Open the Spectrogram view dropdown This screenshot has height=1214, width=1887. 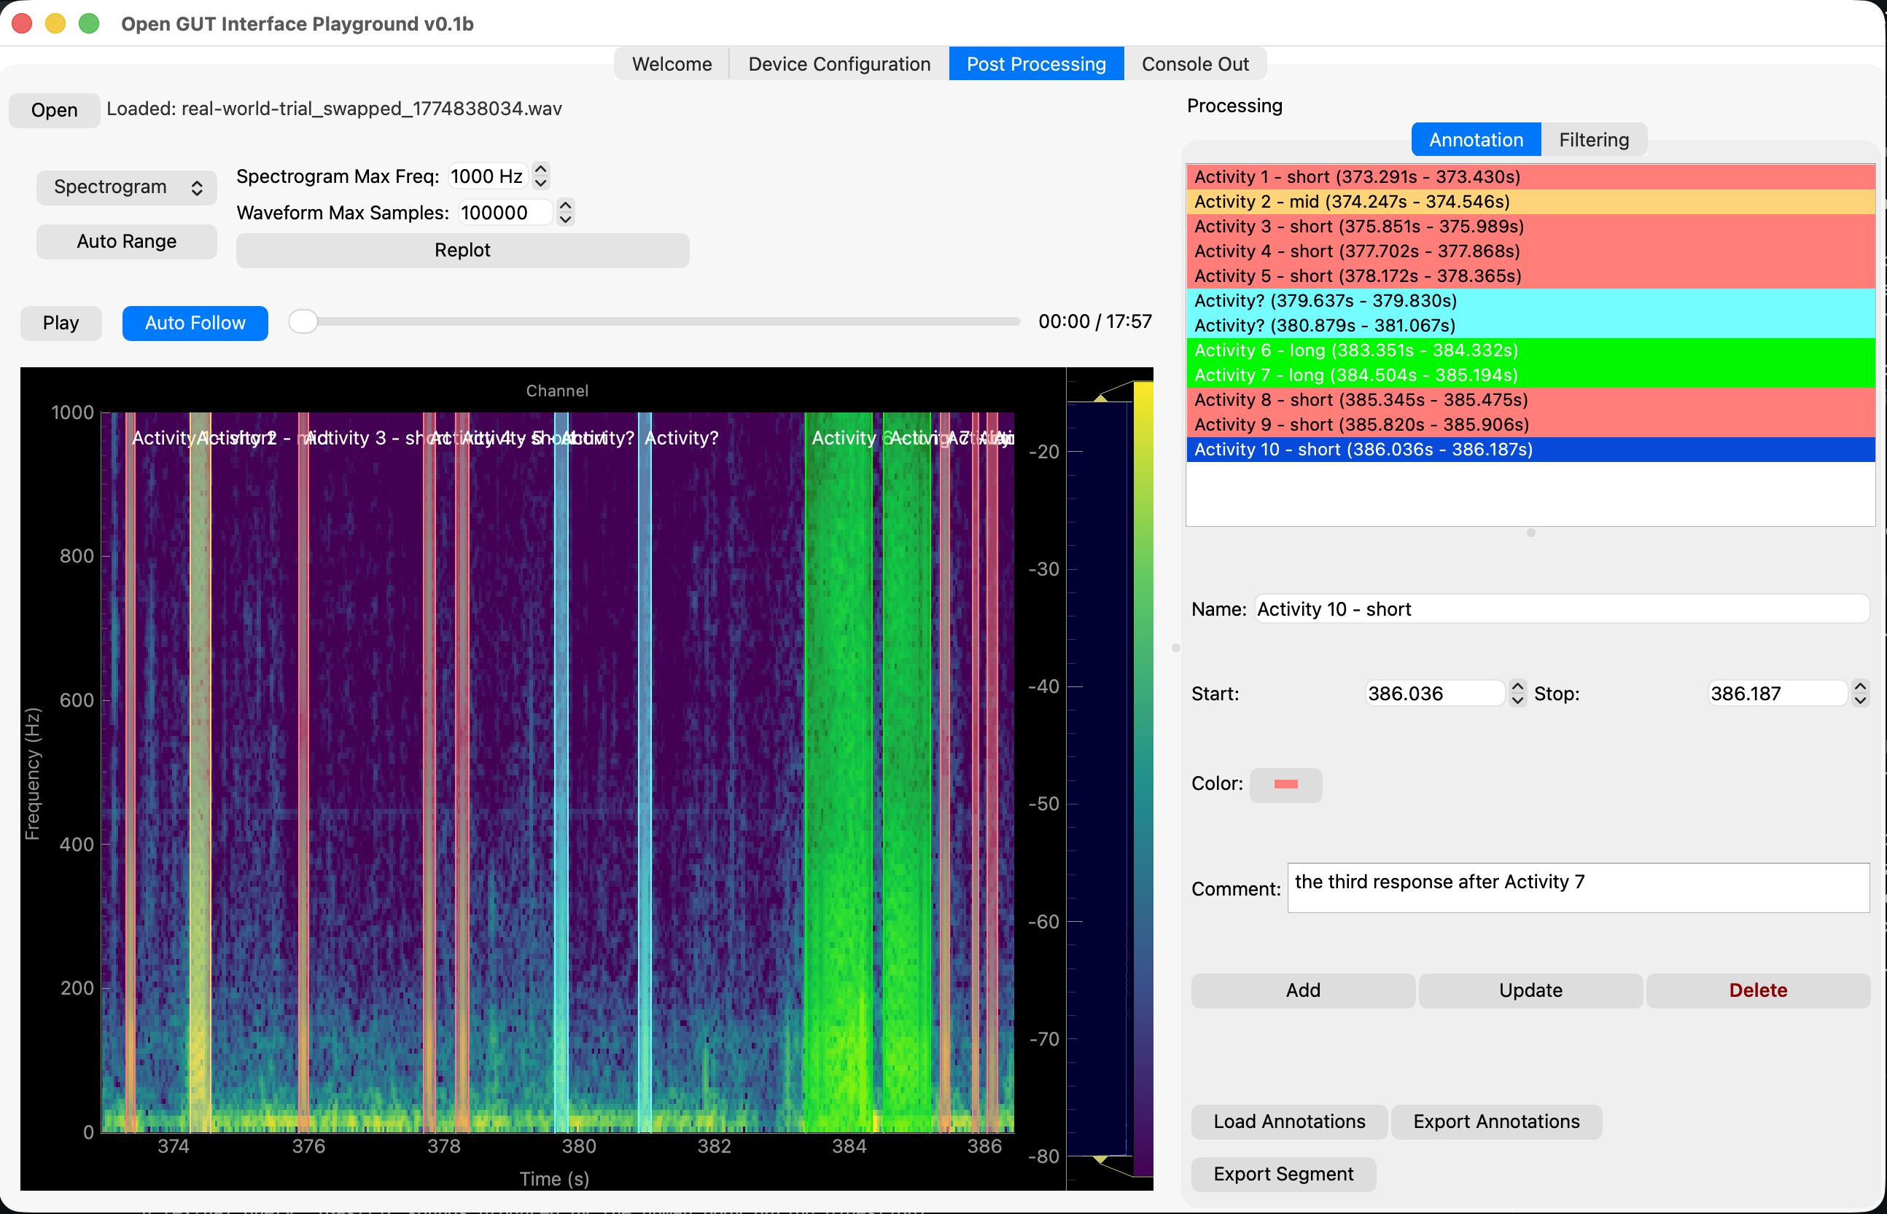point(127,187)
